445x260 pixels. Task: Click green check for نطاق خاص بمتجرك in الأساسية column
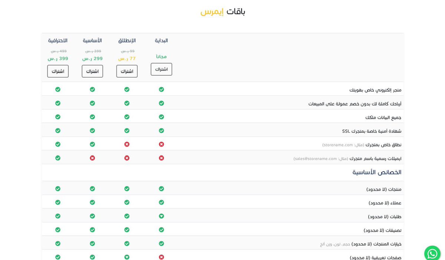[x=92, y=144]
